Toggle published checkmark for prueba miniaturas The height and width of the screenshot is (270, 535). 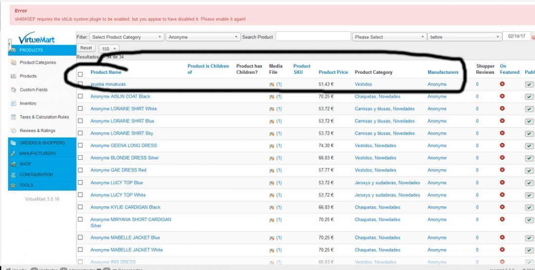(529, 84)
